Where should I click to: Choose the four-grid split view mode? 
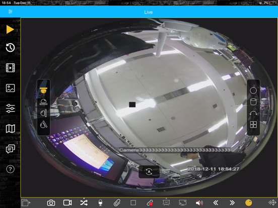tap(253, 125)
